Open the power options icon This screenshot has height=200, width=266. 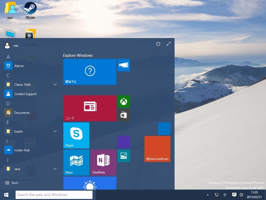coord(158,44)
